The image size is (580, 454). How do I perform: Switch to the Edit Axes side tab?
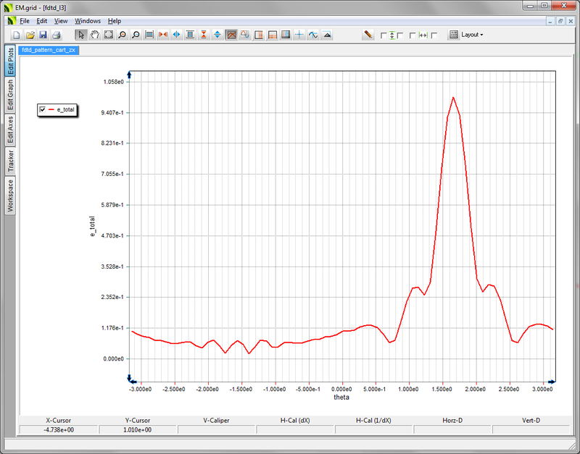tap(11, 131)
